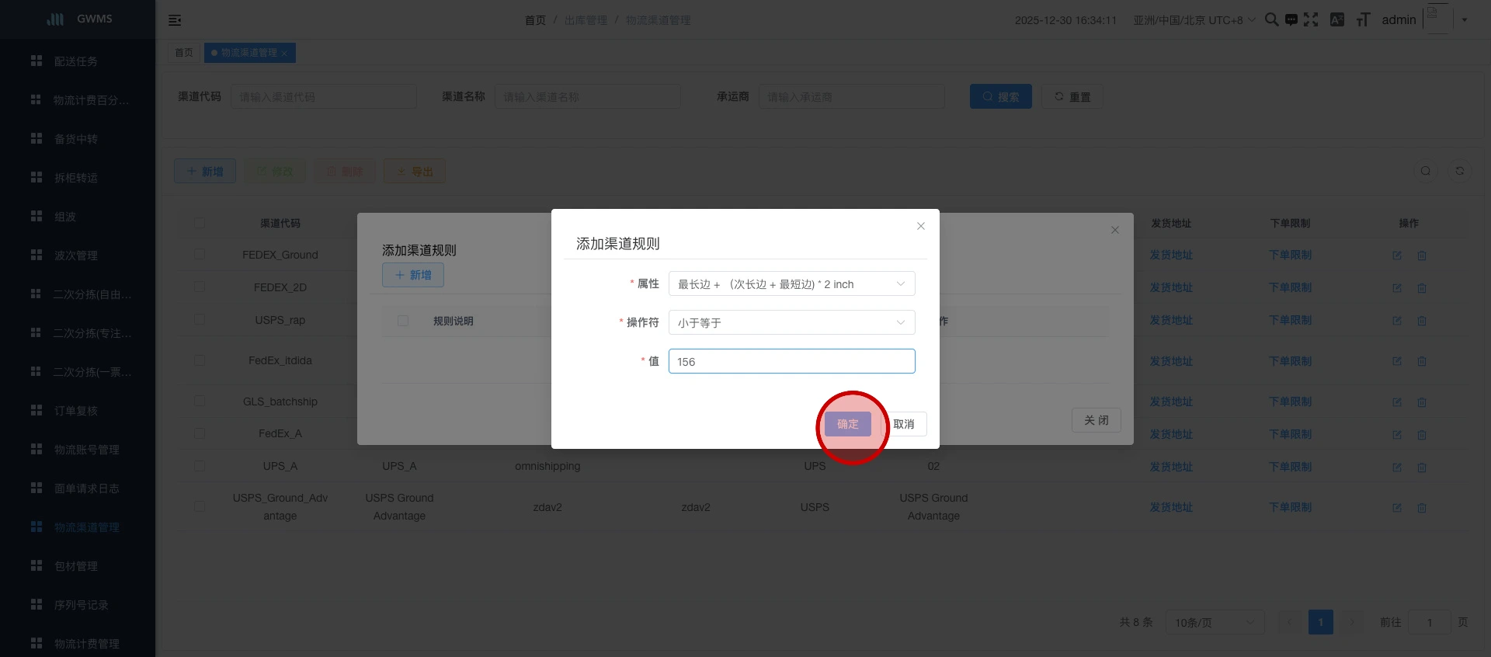Click page 1 pagination button

tap(1320, 622)
